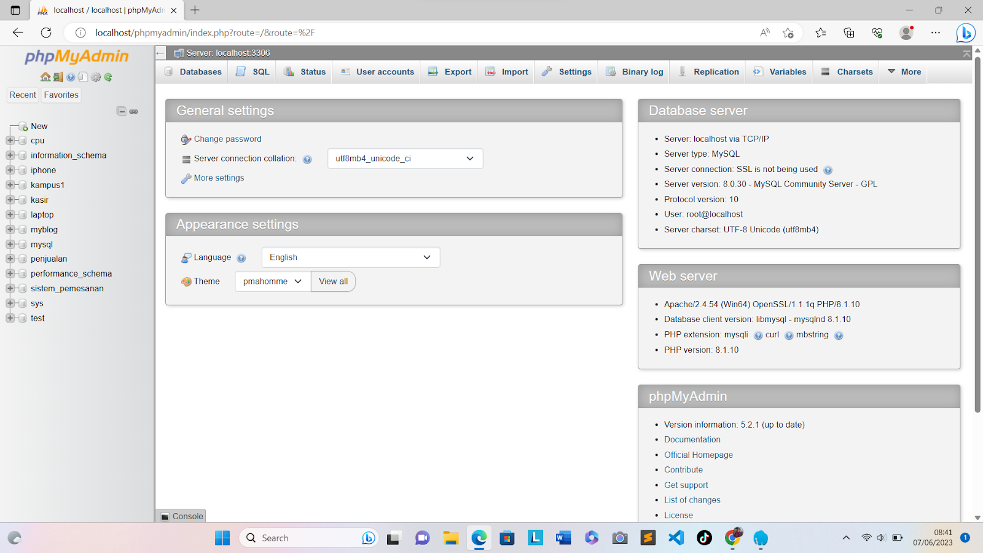This screenshot has height=553, width=983.
Task: Click help icon after mysqli extension
Action: pos(758,335)
